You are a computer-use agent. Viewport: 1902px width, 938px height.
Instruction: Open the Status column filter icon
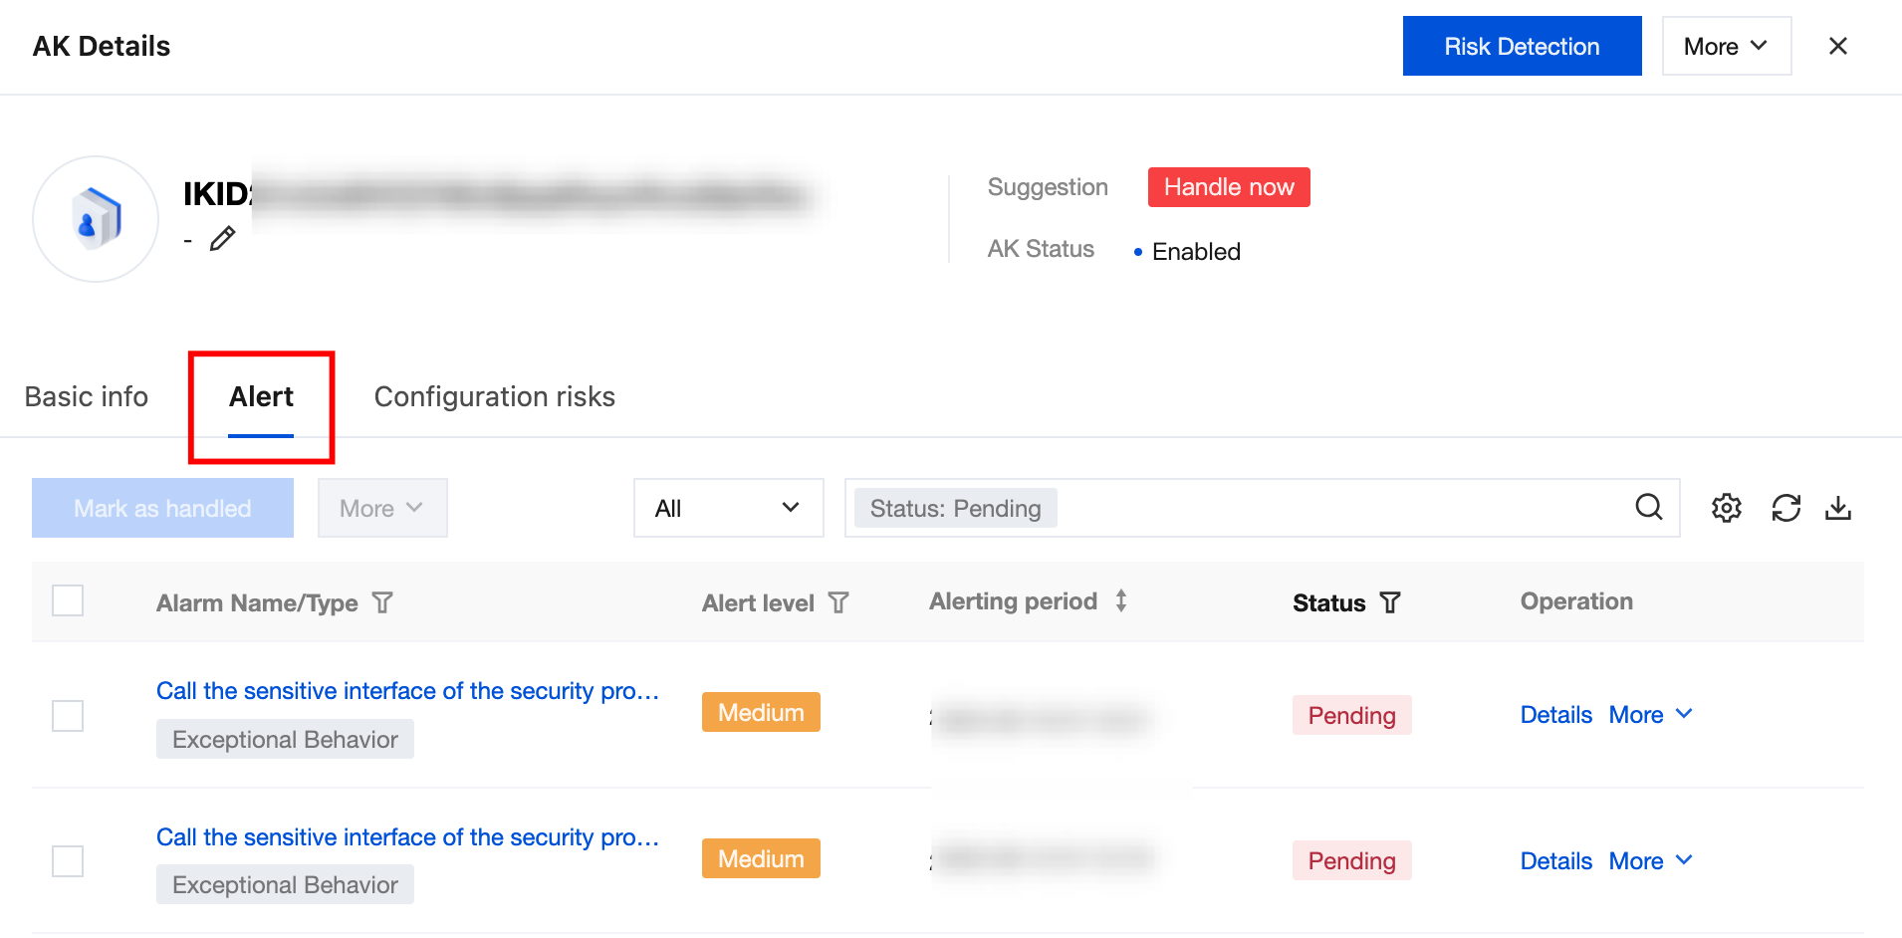click(x=1390, y=602)
